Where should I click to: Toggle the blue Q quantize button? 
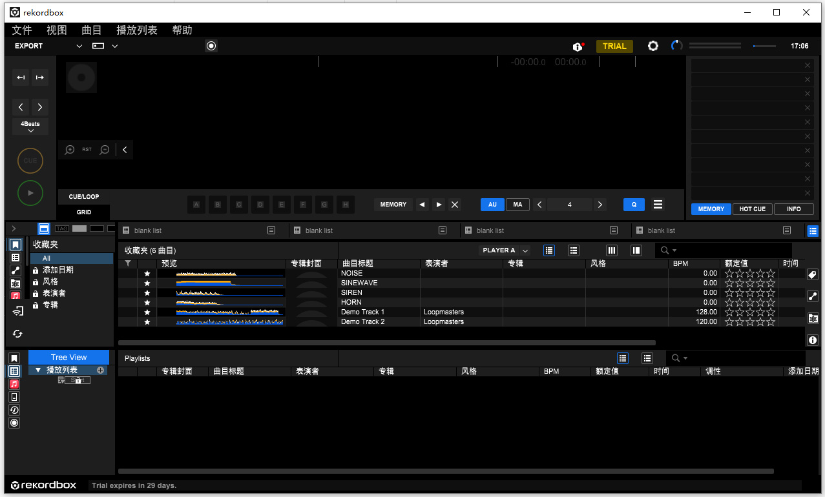[x=634, y=205]
